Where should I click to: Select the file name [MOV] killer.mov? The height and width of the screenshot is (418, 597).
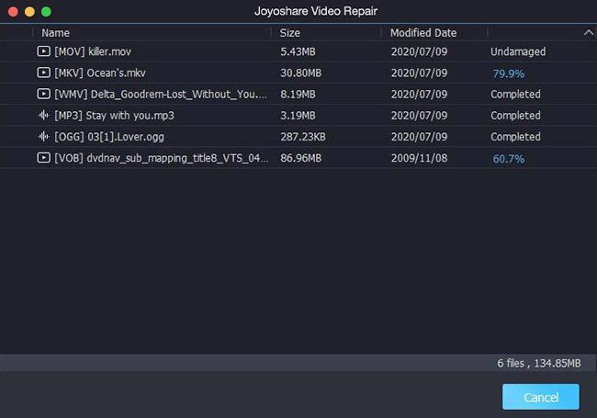[93, 51]
